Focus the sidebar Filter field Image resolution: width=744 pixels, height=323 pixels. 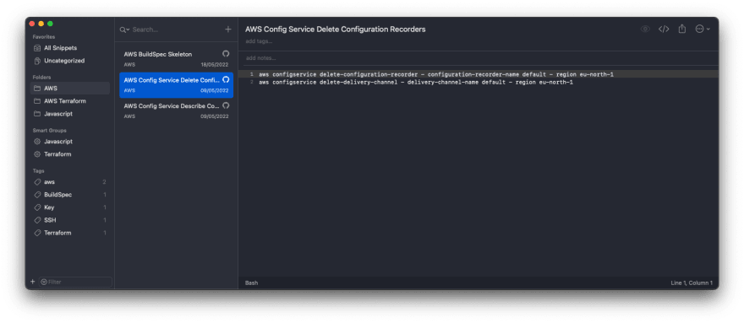click(75, 282)
